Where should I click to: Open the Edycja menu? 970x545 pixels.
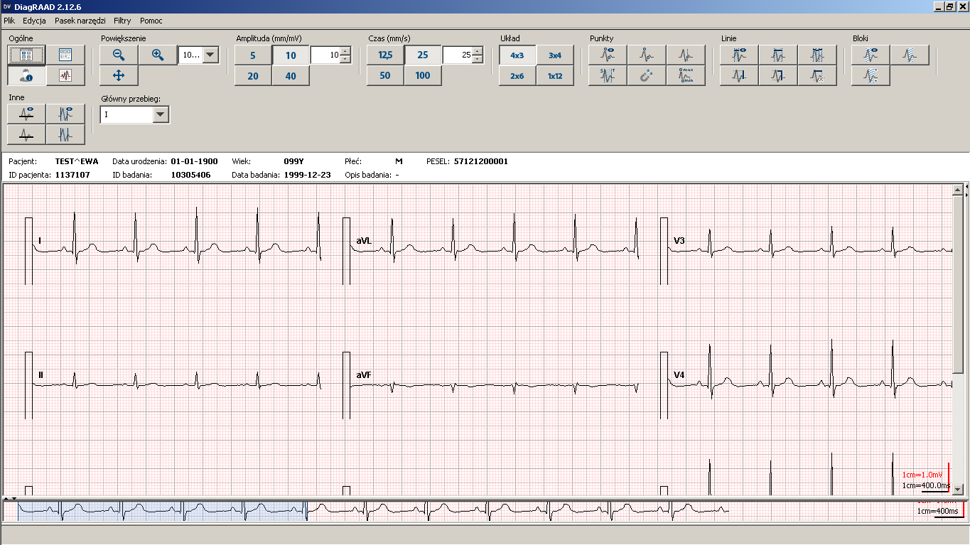point(34,21)
